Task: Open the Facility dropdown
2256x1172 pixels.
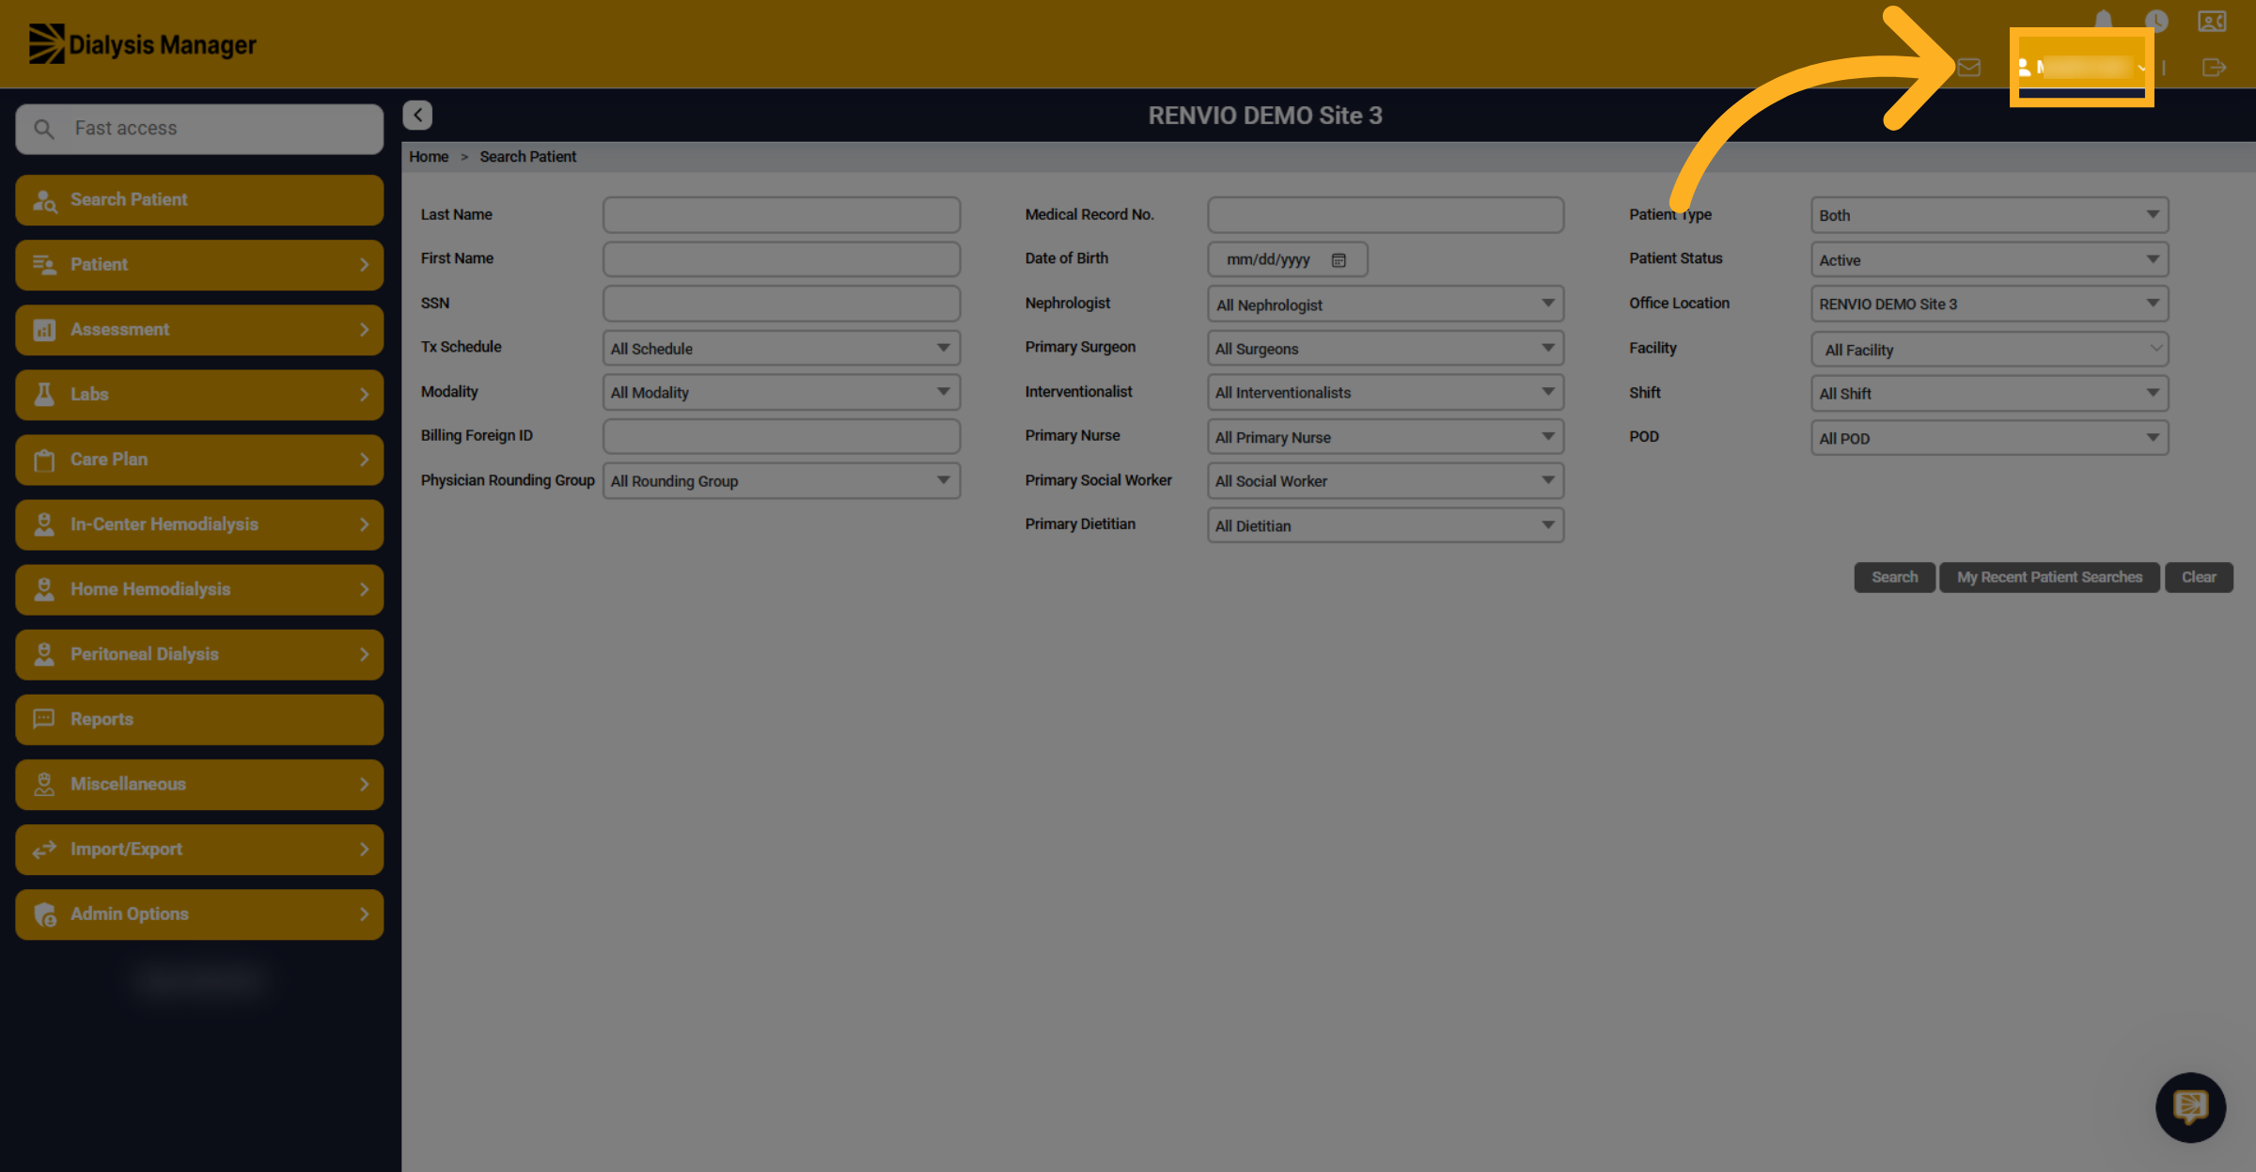Action: 1989,349
